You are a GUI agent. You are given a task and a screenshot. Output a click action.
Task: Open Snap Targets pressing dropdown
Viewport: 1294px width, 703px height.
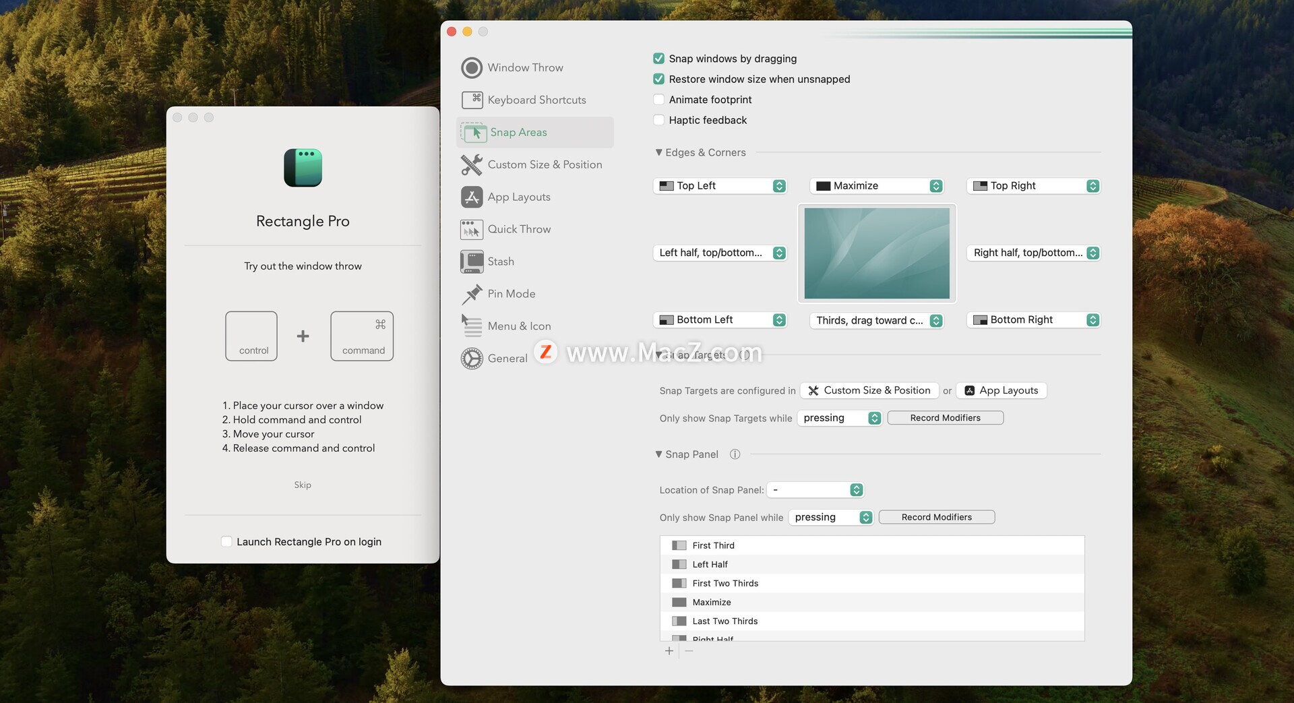(x=839, y=418)
